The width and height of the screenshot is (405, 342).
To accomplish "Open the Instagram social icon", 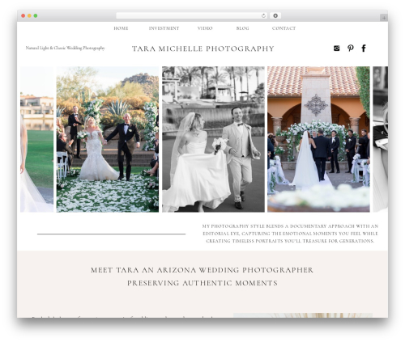I will [x=336, y=49].
